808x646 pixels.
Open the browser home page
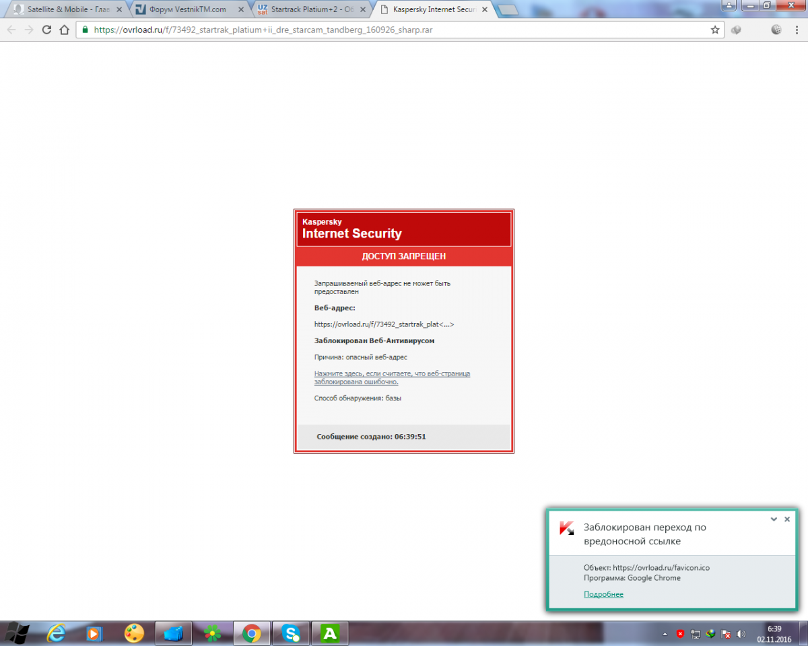[64, 30]
